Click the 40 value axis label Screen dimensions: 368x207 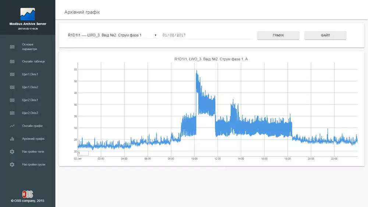75,105
